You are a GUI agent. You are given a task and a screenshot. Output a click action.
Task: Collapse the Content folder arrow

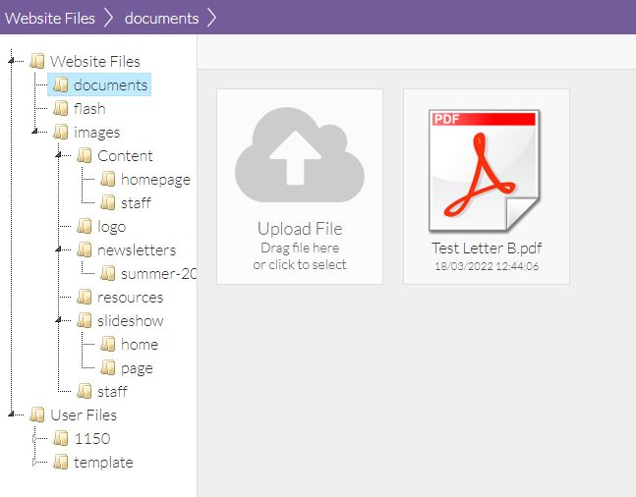(59, 156)
